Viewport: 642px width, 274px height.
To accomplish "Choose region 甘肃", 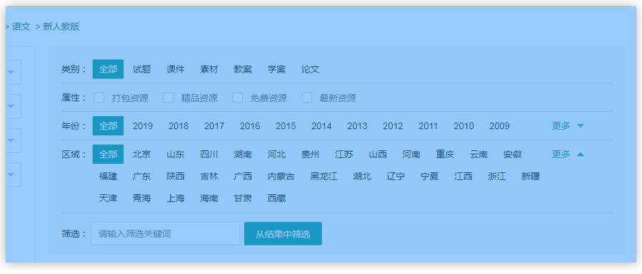I will click(x=243, y=199).
